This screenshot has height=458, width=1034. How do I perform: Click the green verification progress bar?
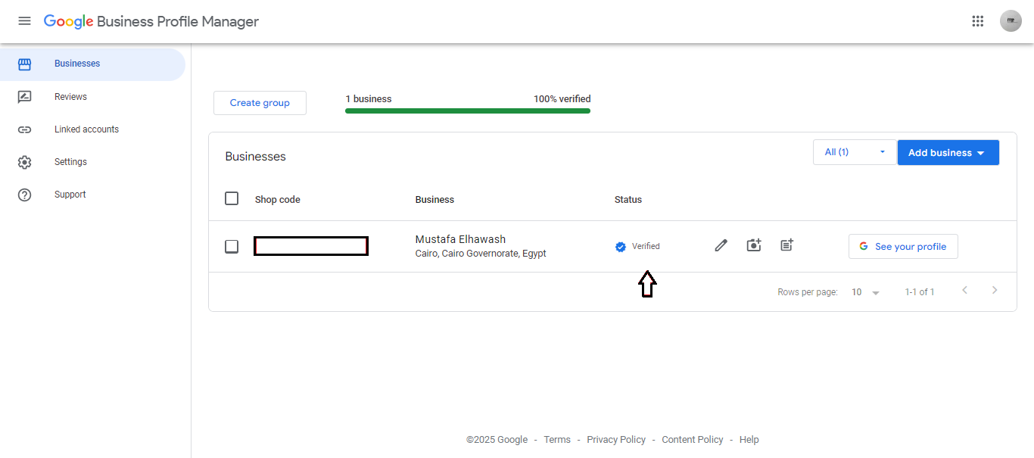pos(467,111)
